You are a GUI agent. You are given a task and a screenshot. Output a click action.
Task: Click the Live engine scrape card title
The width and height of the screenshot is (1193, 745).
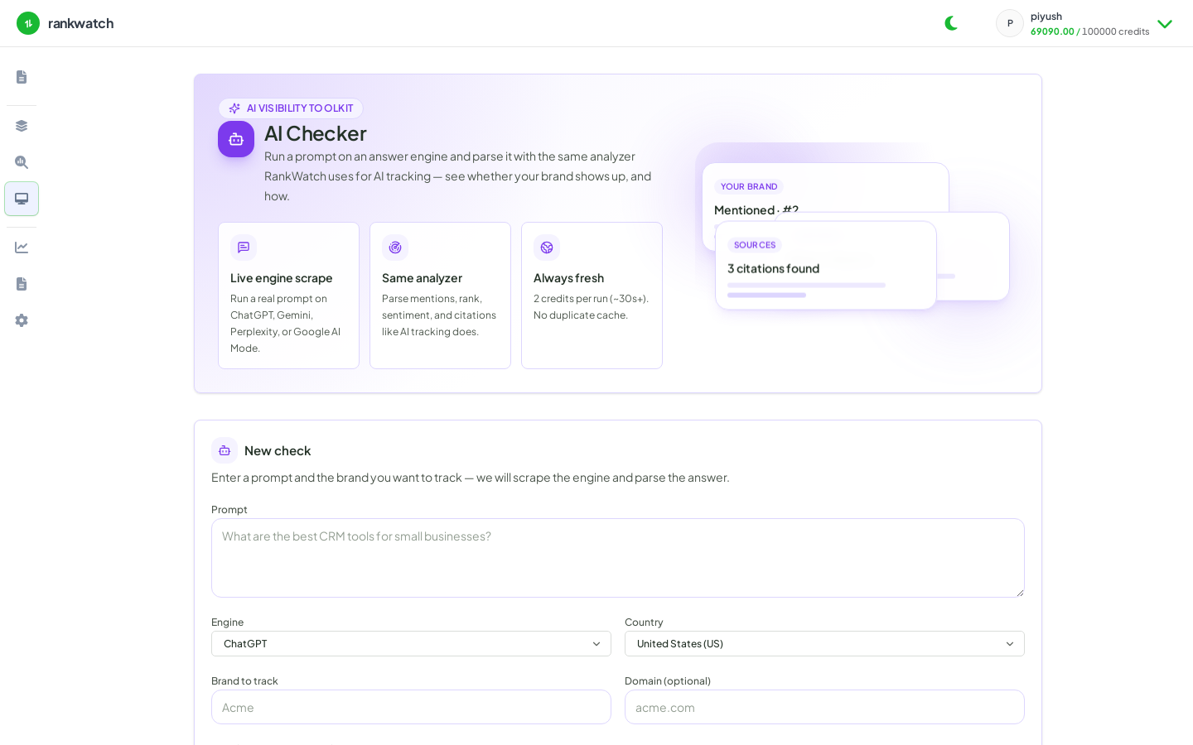pos(282,278)
